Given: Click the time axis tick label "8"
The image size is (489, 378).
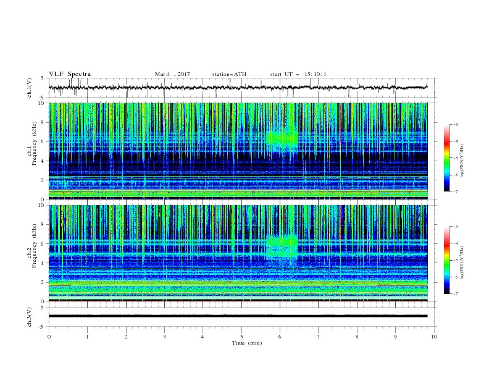Looking at the screenshot, I should point(357,337).
